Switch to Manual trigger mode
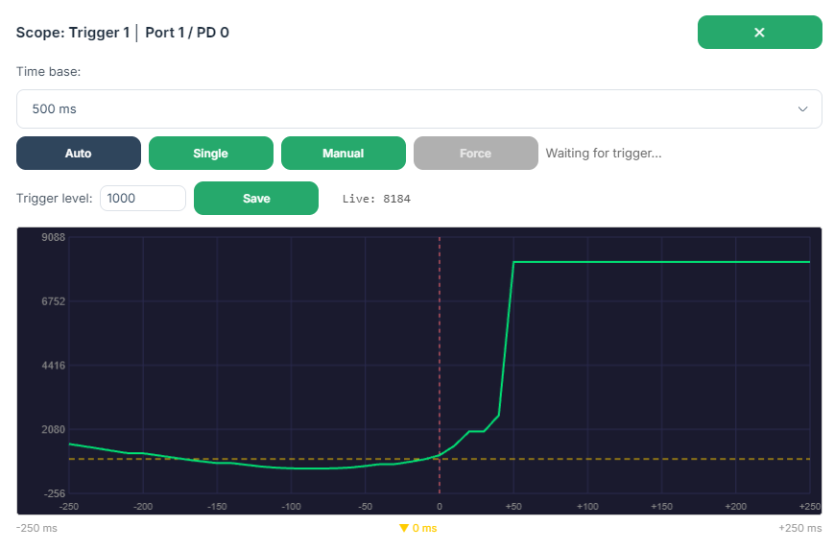This screenshot has width=834, height=550. coord(343,154)
